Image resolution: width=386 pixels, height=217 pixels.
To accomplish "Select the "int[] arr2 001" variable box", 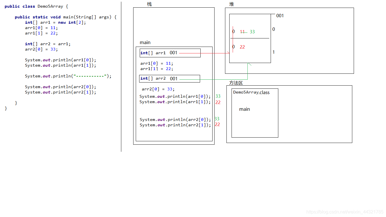I will 169,79.
